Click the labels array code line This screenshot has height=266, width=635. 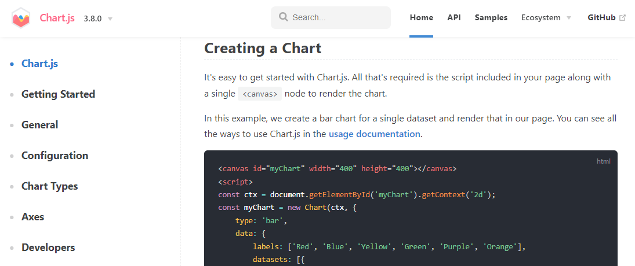[x=389, y=246]
